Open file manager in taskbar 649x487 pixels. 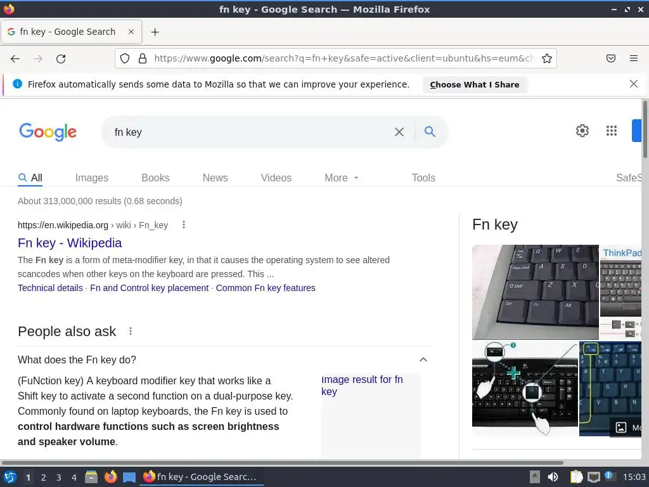[x=91, y=477]
